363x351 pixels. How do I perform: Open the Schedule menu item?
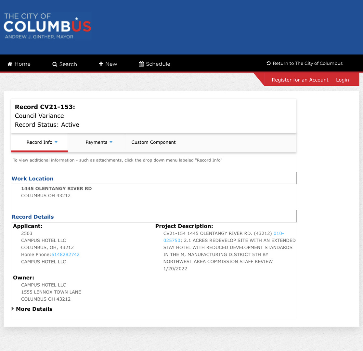pos(154,64)
